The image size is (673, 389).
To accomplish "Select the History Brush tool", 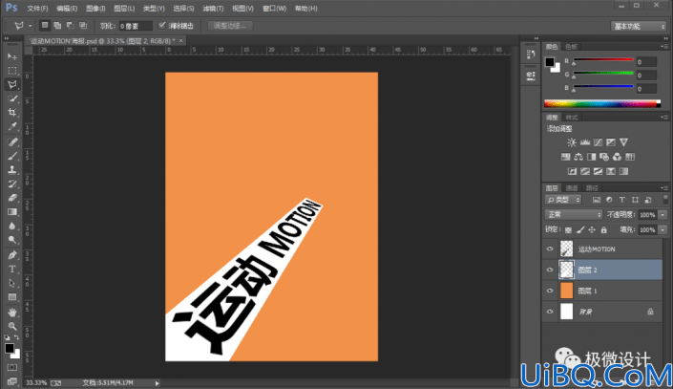I will coord(12,184).
